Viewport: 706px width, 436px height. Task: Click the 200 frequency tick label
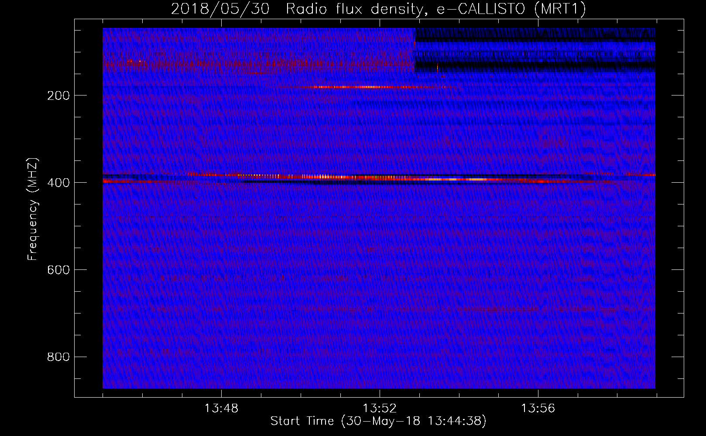[x=58, y=95]
